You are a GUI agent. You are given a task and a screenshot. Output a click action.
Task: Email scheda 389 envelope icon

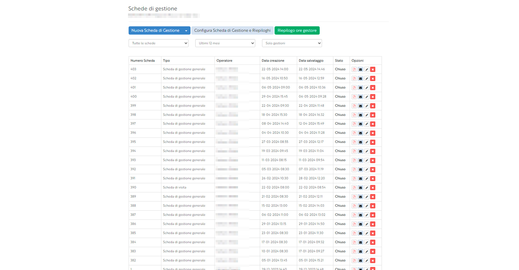pos(360,197)
